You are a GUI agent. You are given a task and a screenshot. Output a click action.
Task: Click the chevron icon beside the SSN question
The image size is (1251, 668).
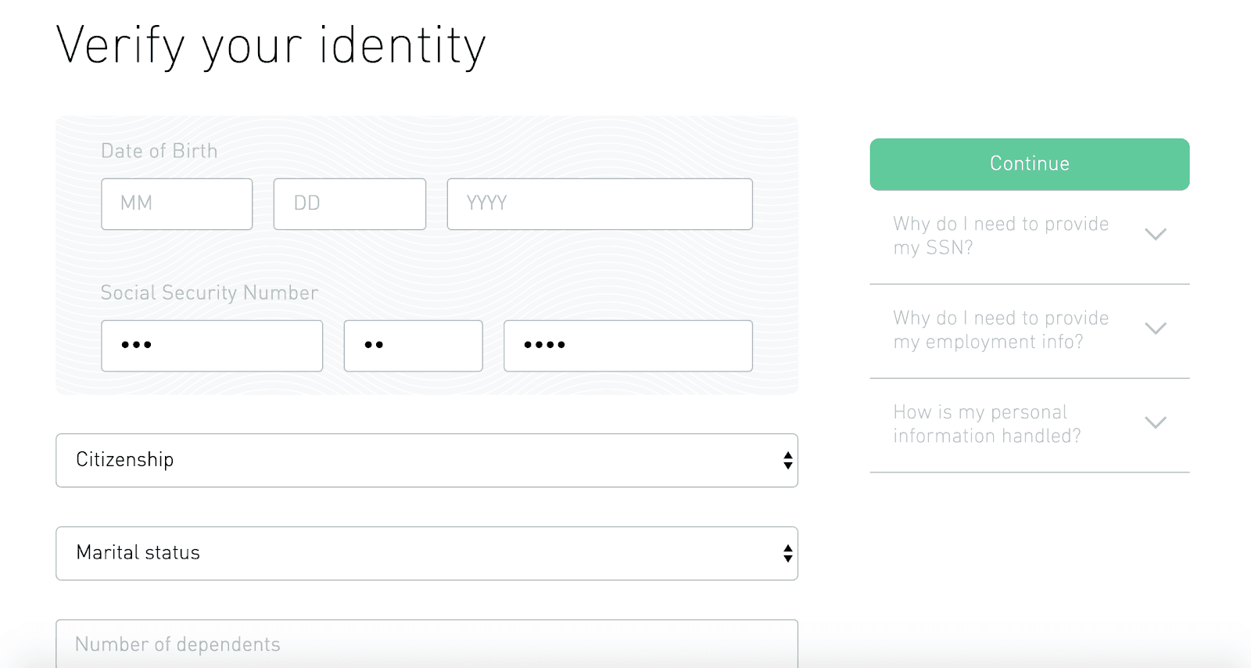[x=1156, y=235]
